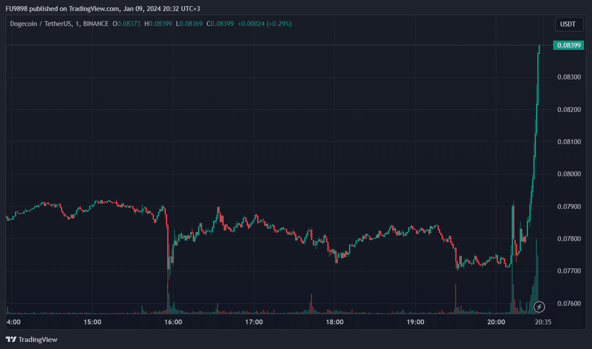Viewport: 592px width, 349px height.
Task: Click the BINANCE exchange label in legend
Action: point(95,24)
